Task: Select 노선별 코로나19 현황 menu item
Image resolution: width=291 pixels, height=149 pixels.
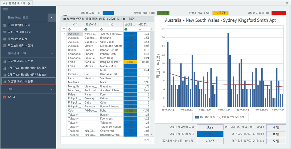Action: click(x=28, y=81)
